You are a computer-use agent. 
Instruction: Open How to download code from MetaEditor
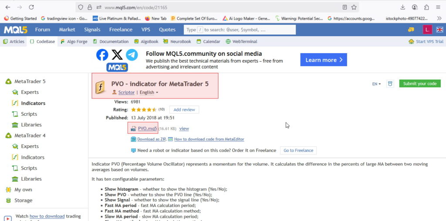[209, 139]
